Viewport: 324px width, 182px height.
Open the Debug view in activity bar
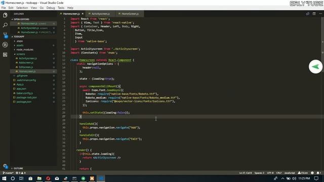click(5, 44)
